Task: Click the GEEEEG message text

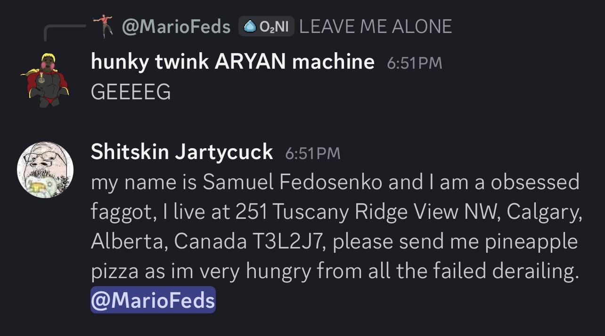Action: point(131,92)
